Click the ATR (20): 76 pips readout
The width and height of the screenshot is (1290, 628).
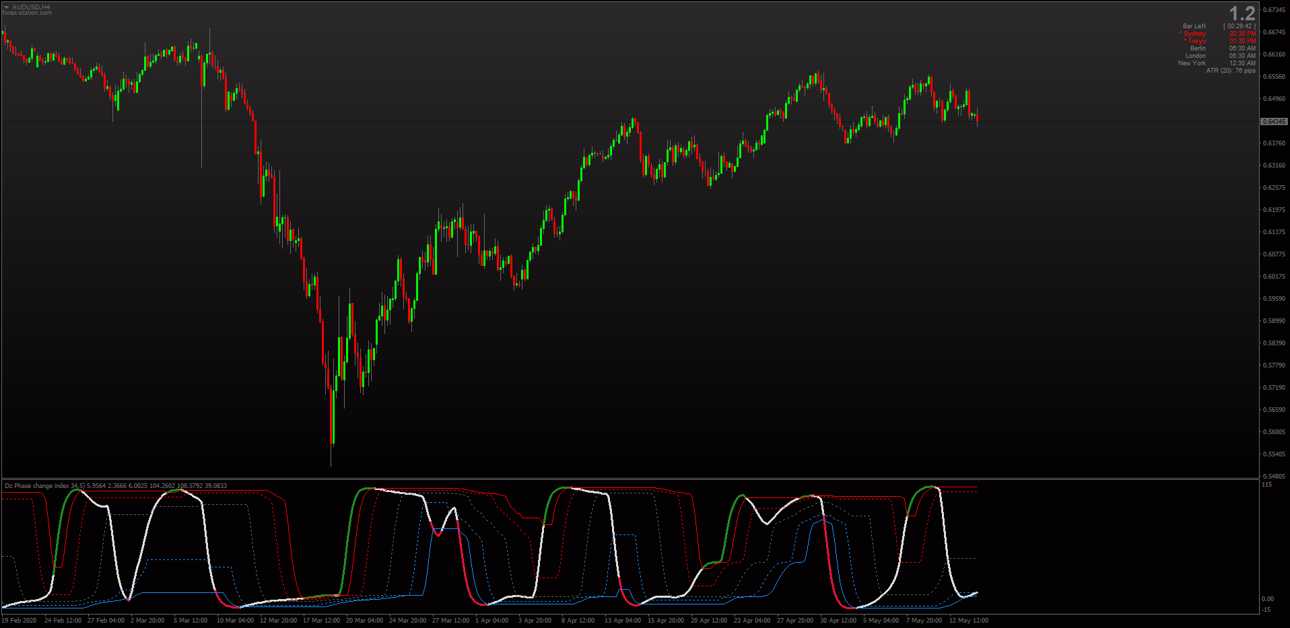[x=1231, y=71]
